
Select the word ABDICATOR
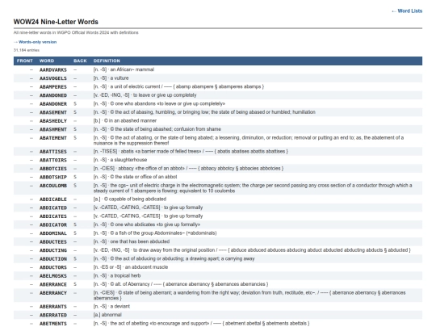click(x=53, y=224)
